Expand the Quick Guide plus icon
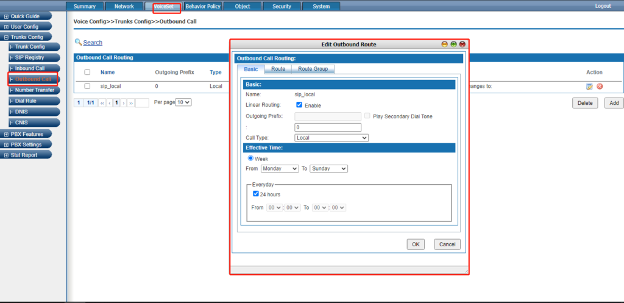This screenshot has height=303, width=624. click(x=6, y=16)
